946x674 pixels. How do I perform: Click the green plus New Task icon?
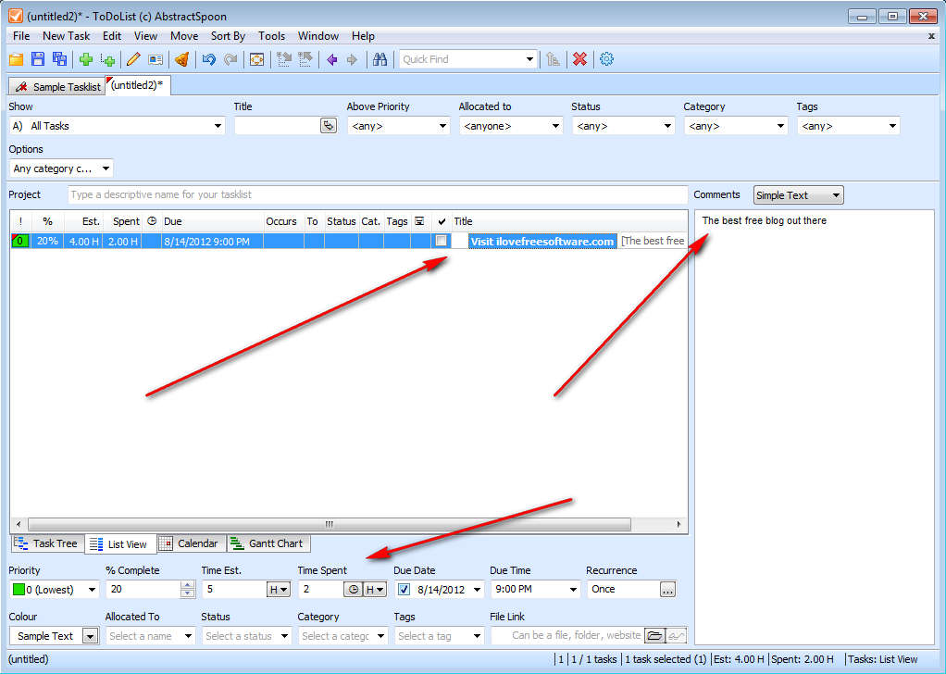pyautogui.click(x=86, y=59)
